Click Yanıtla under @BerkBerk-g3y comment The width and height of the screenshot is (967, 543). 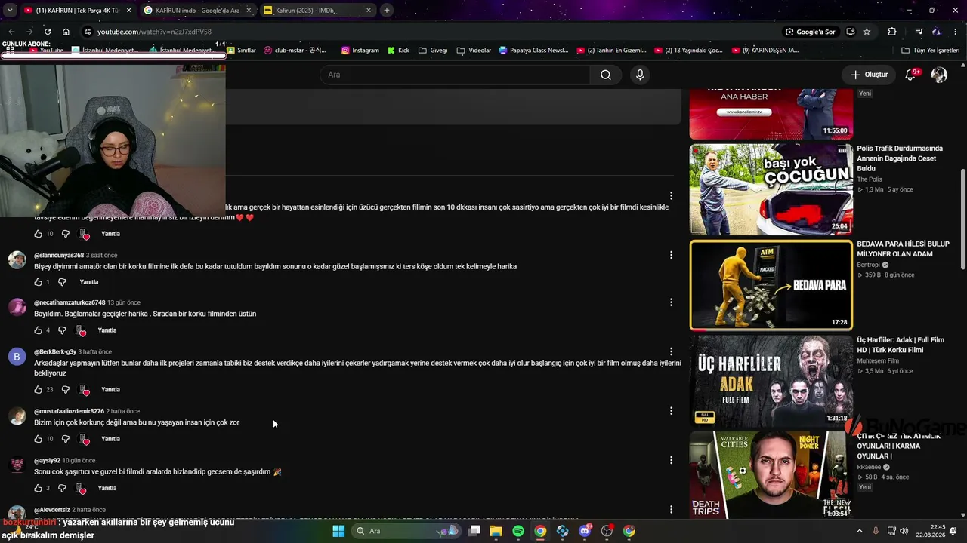pos(110,390)
